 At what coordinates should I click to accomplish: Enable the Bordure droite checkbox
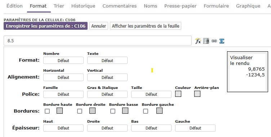point(80,111)
